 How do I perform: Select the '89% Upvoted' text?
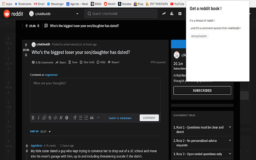click(158, 62)
